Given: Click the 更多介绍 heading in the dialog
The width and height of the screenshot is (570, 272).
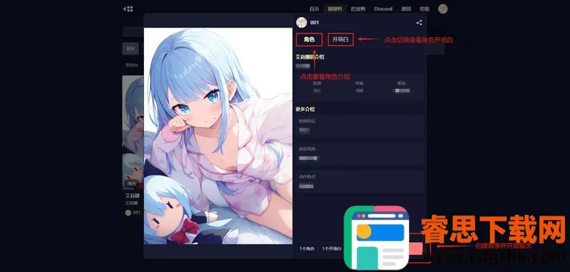Looking at the screenshot, I should [x=305, y=109].
